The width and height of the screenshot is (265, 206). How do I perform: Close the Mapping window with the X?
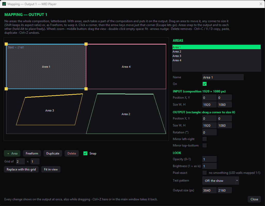pyautogui.click(x=261, y=4)
